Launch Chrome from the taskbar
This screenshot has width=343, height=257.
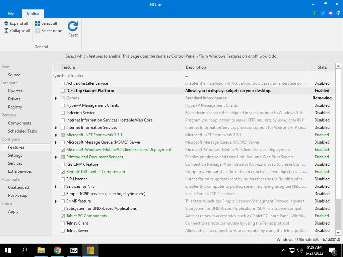[57, 250]
